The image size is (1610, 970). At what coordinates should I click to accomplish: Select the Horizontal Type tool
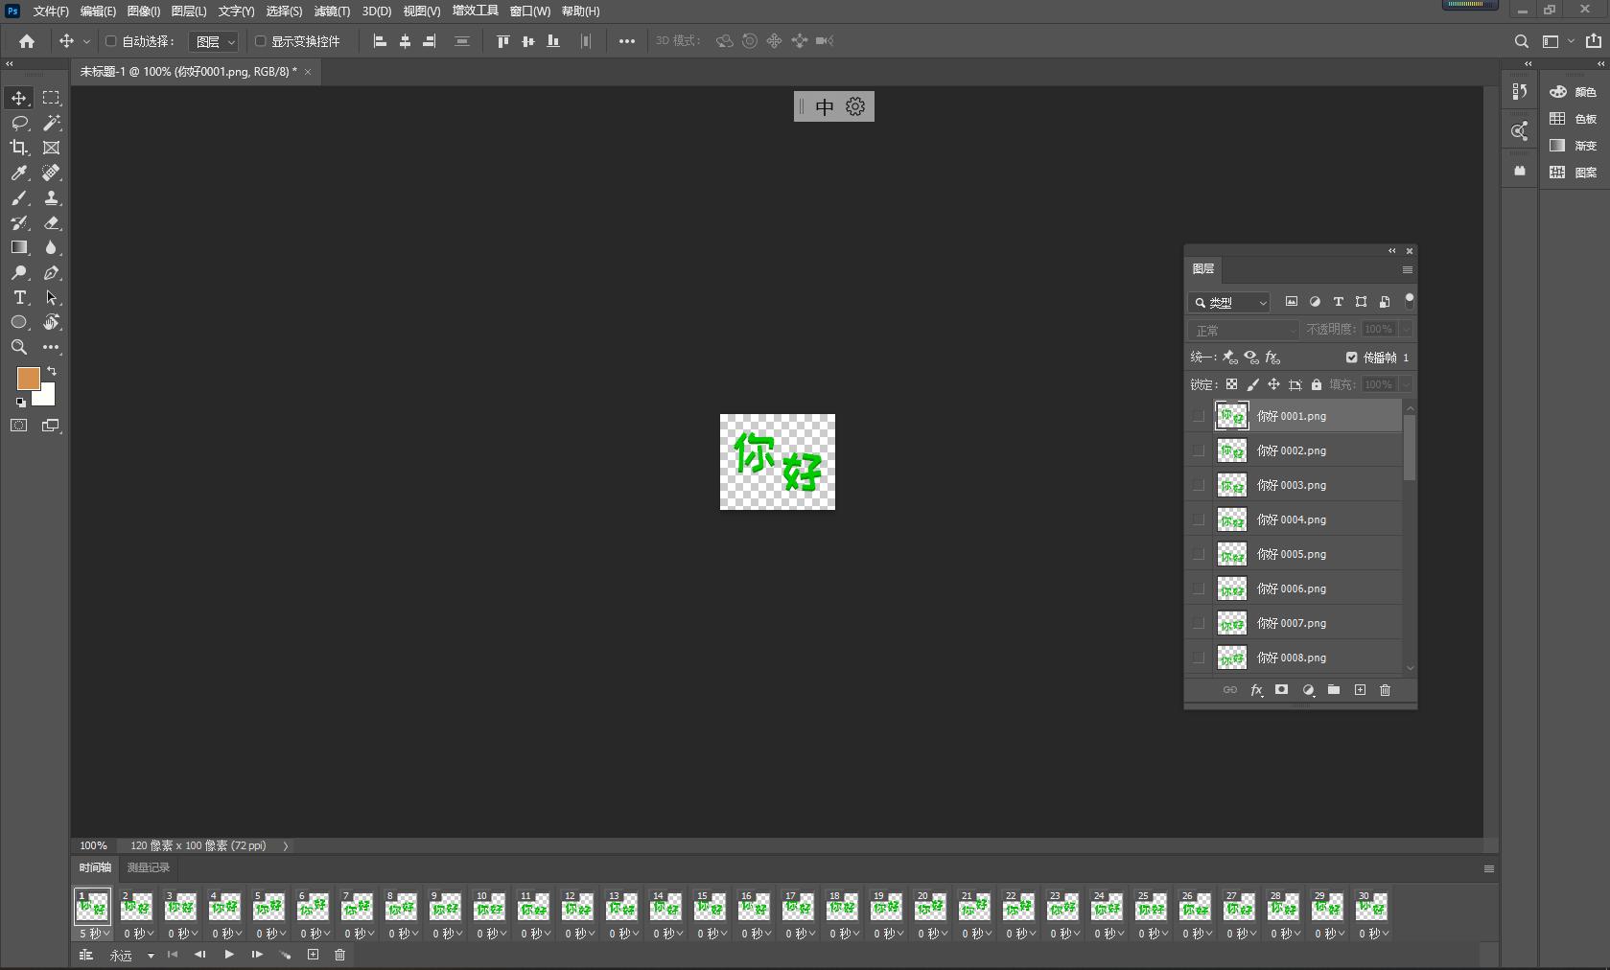tap(19, 298)
